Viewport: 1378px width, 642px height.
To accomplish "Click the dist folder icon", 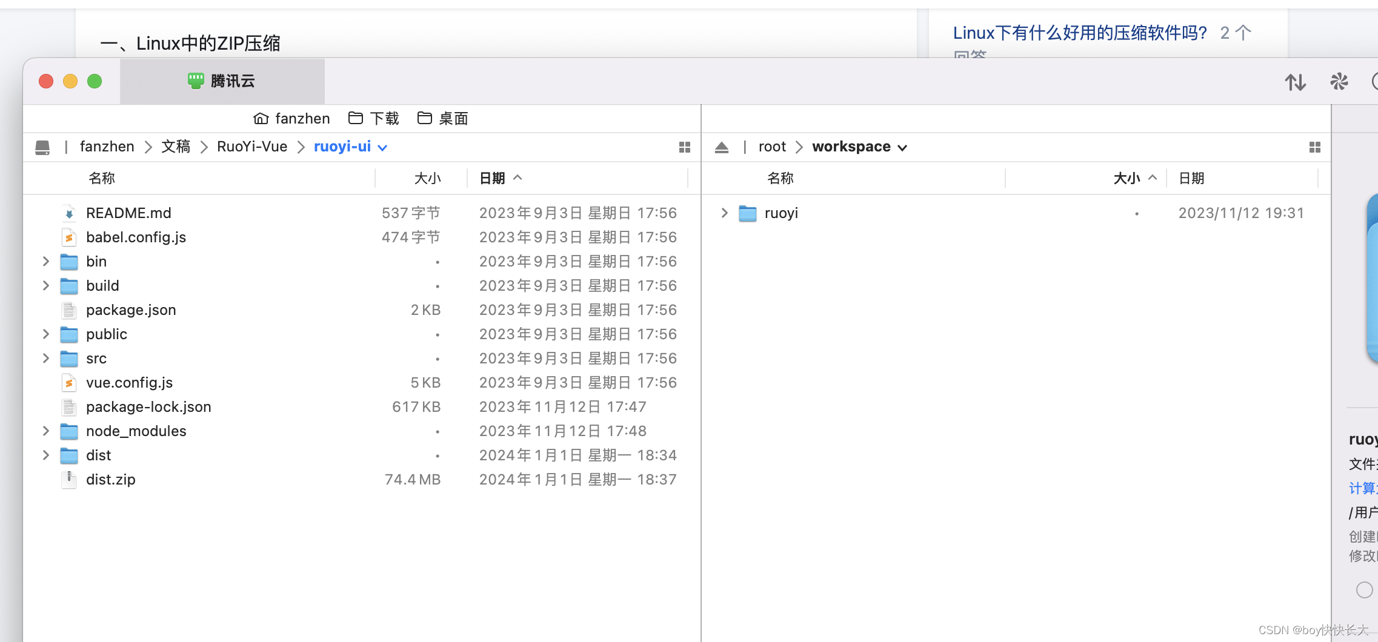I will (x=69, y=455).
